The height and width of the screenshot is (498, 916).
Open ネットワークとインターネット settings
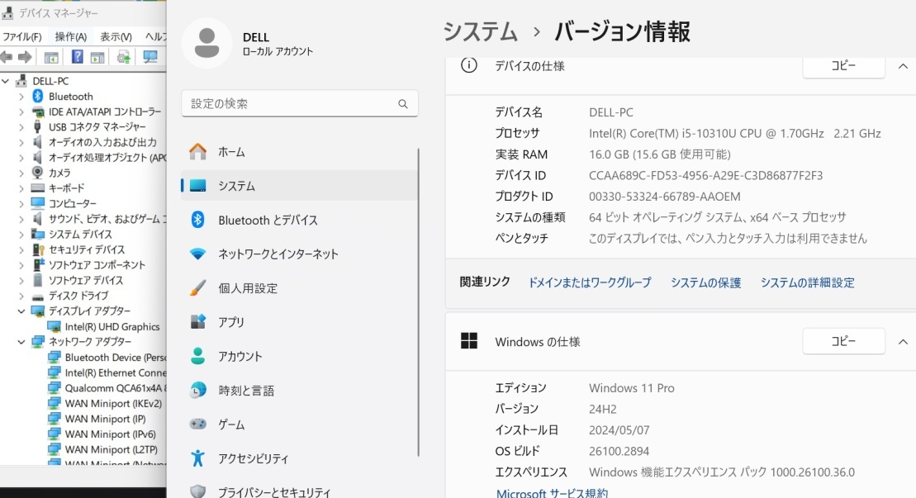(x=299, y=254)
